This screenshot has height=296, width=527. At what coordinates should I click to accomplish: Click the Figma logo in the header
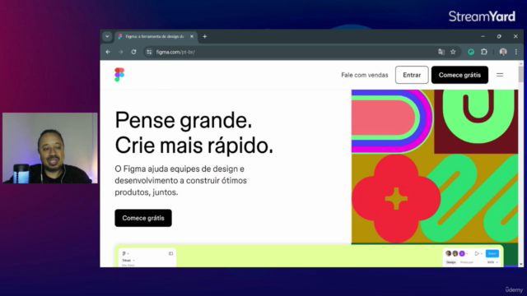[119, 75]
